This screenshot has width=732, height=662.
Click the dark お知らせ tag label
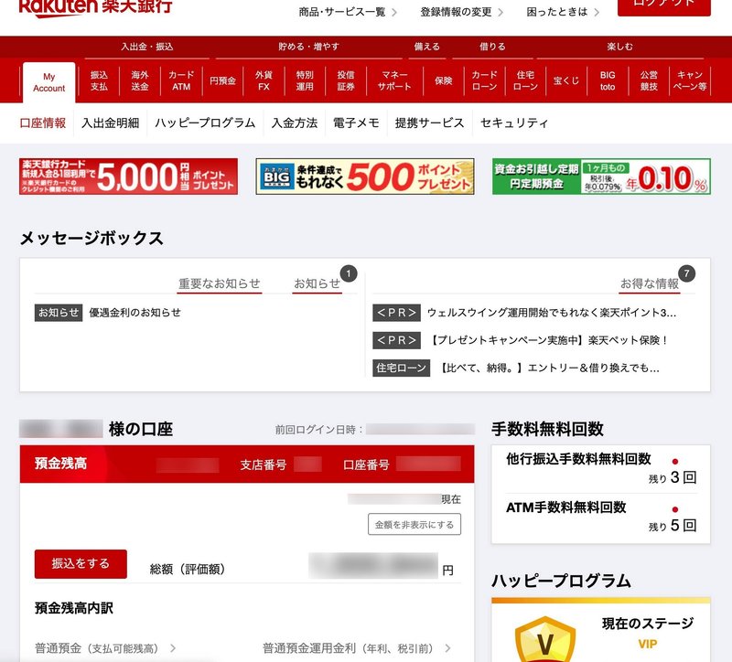click(59, 313)
